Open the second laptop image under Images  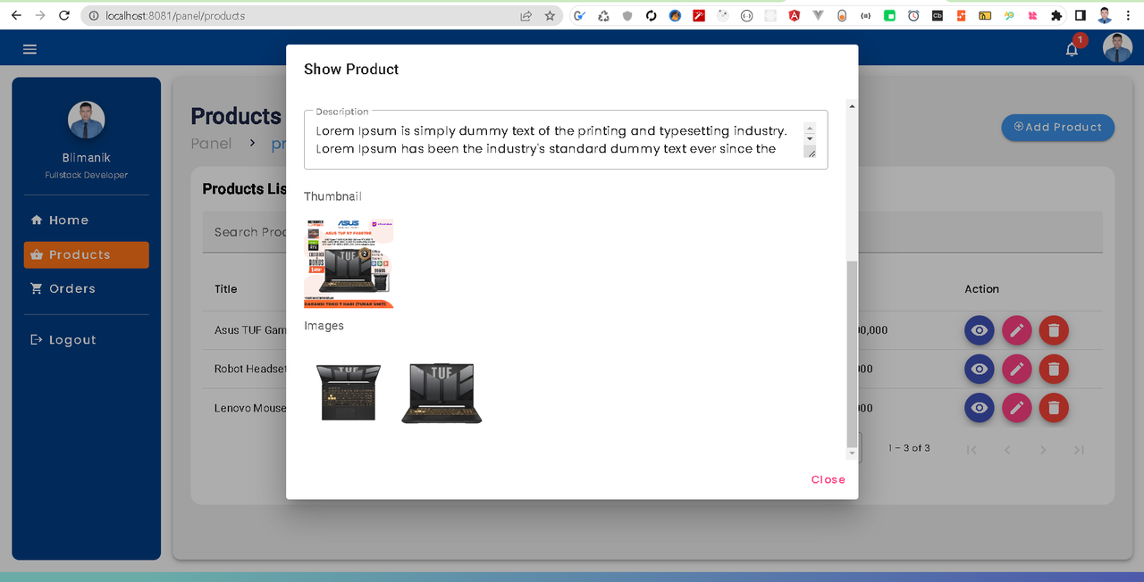(x=442, y=392)
